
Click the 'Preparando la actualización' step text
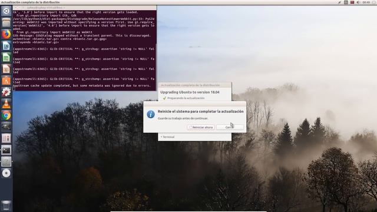click(186, 98)
